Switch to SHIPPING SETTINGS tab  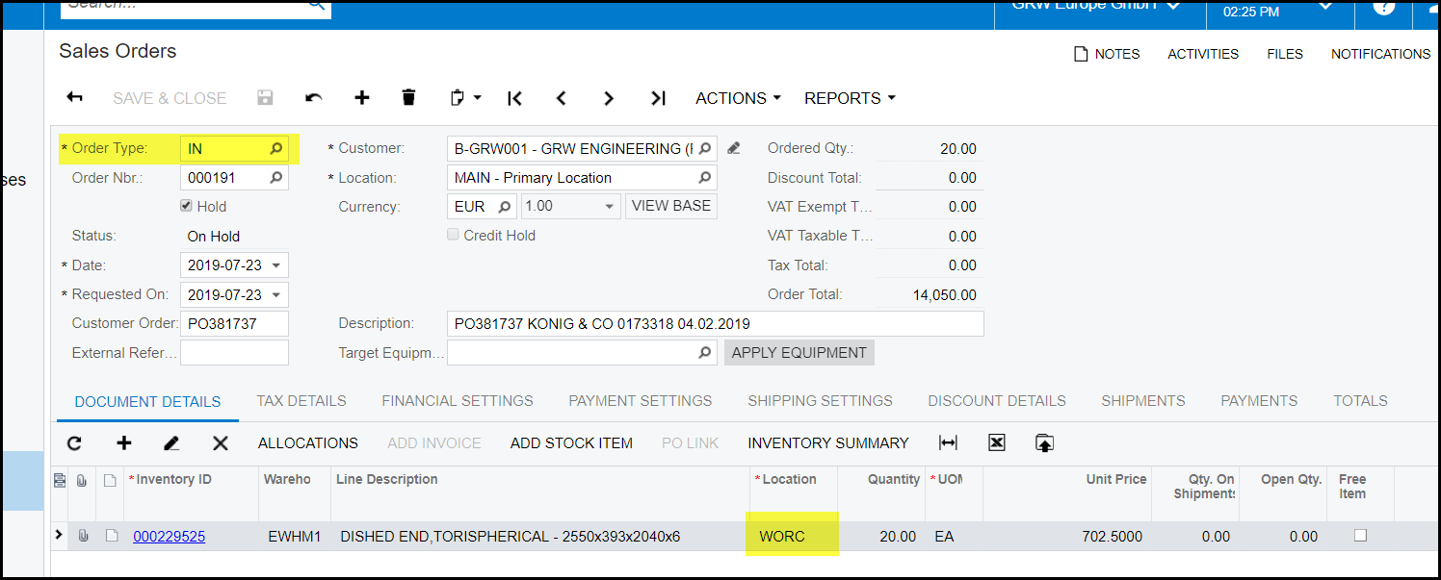(821, 401)
